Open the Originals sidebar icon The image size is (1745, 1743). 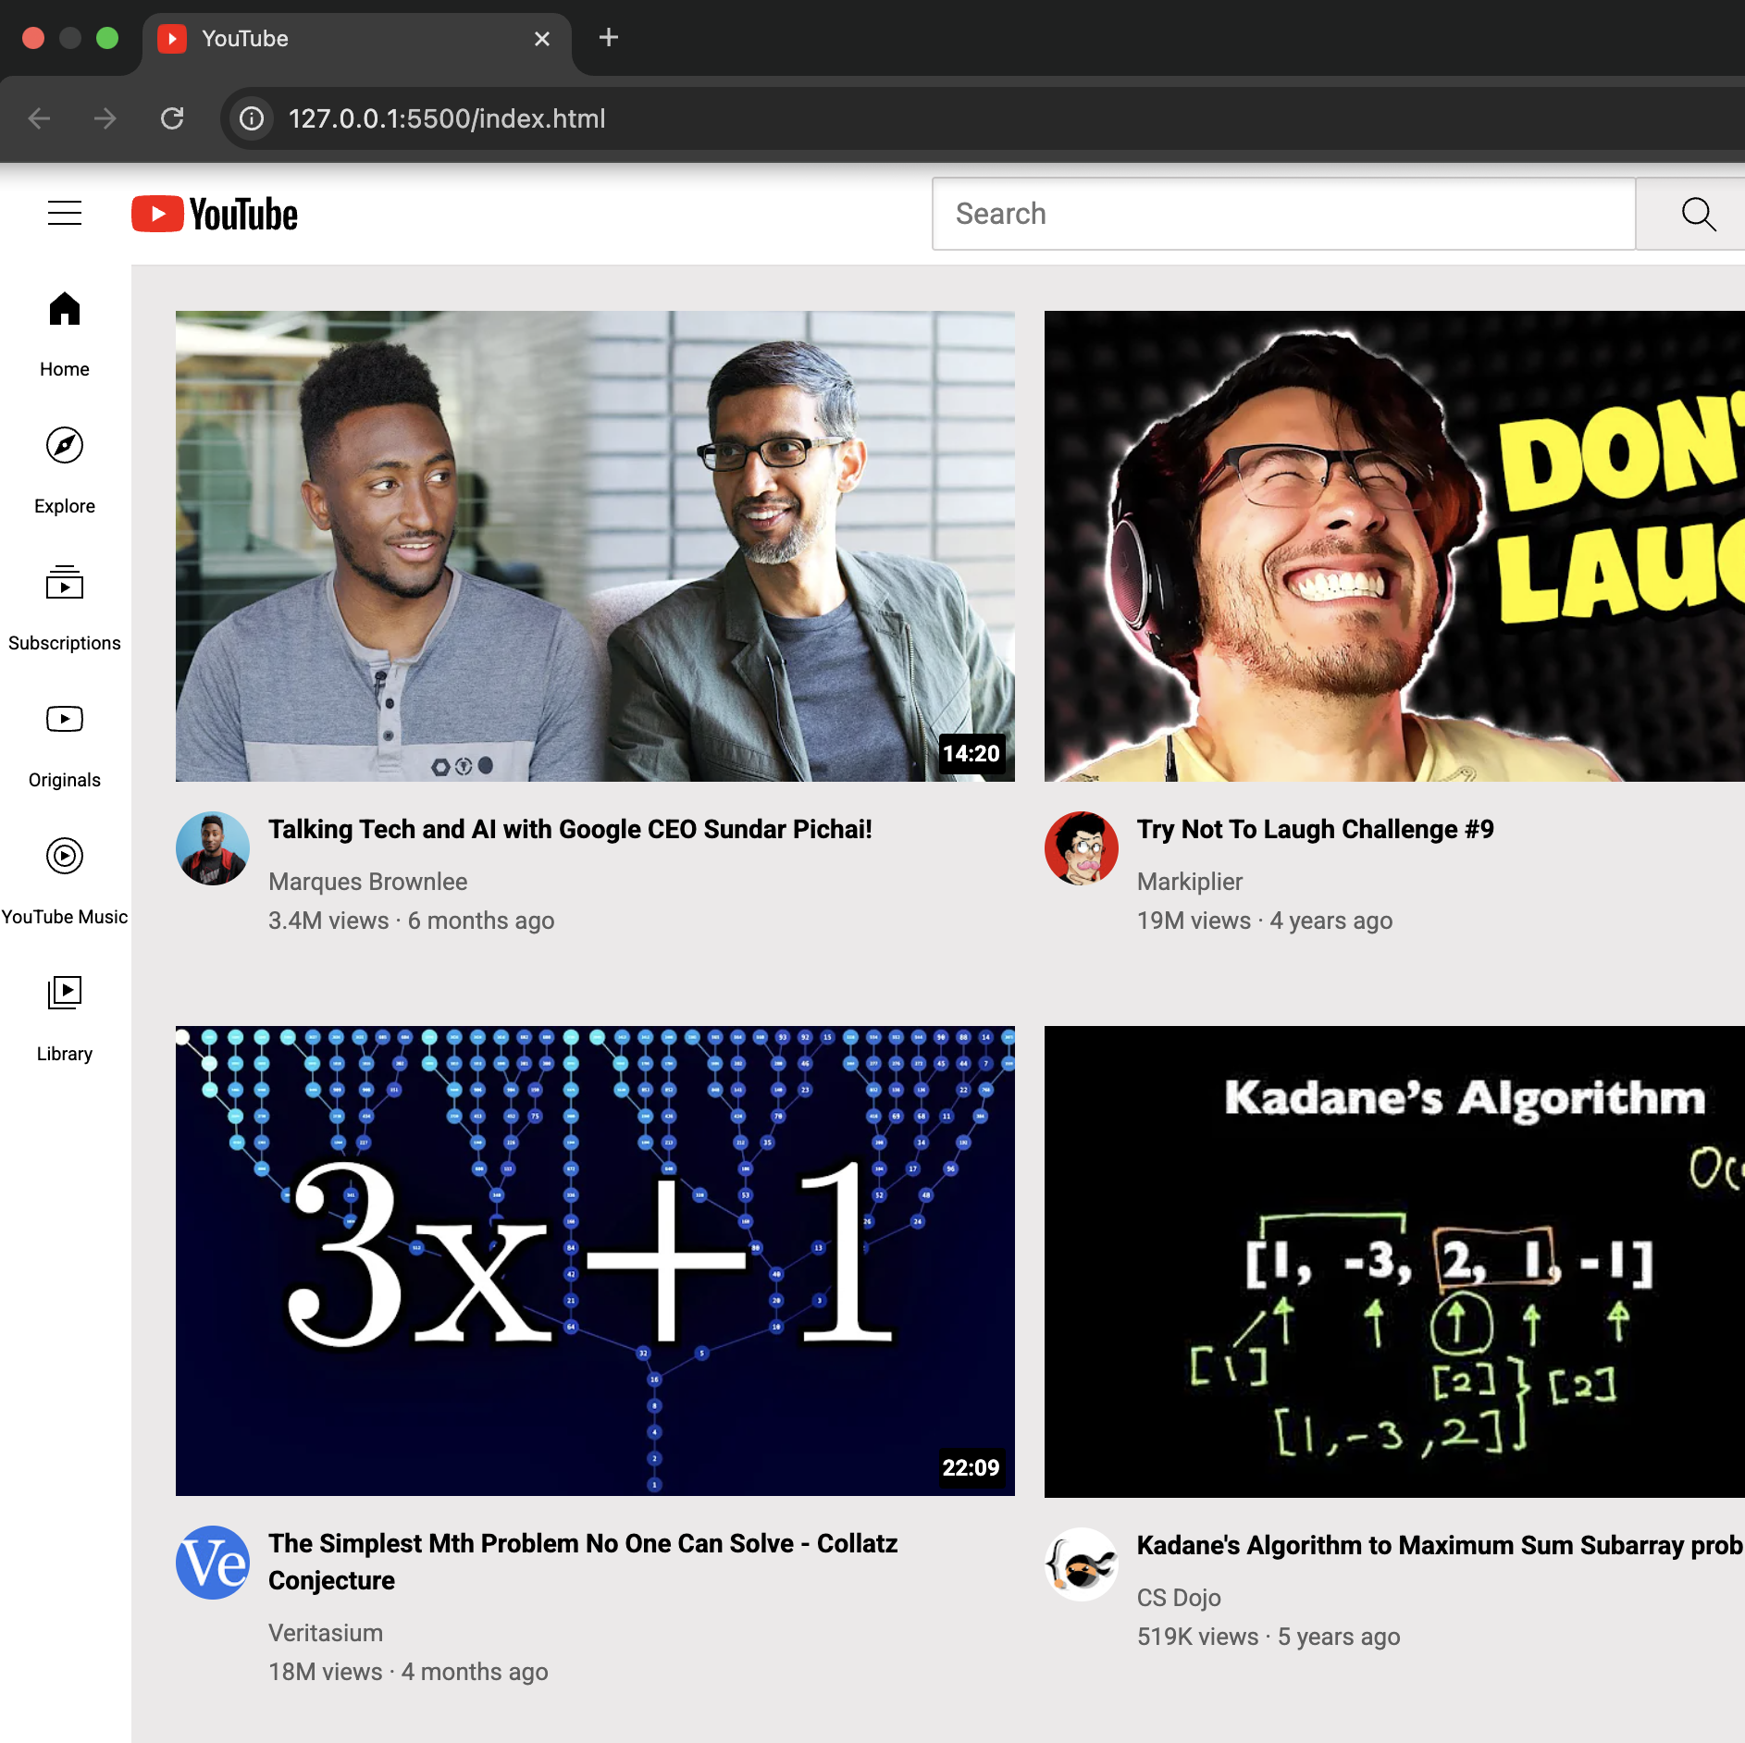click(65, 719)
